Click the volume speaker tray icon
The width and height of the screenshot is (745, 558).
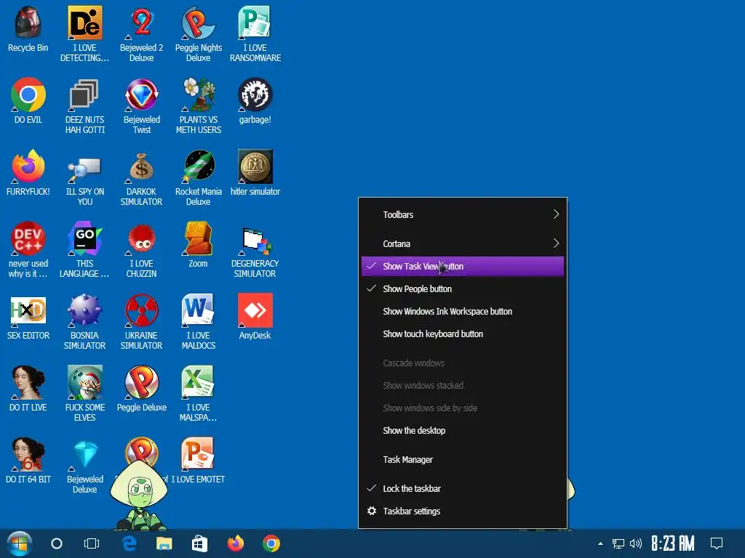(636, 543)
